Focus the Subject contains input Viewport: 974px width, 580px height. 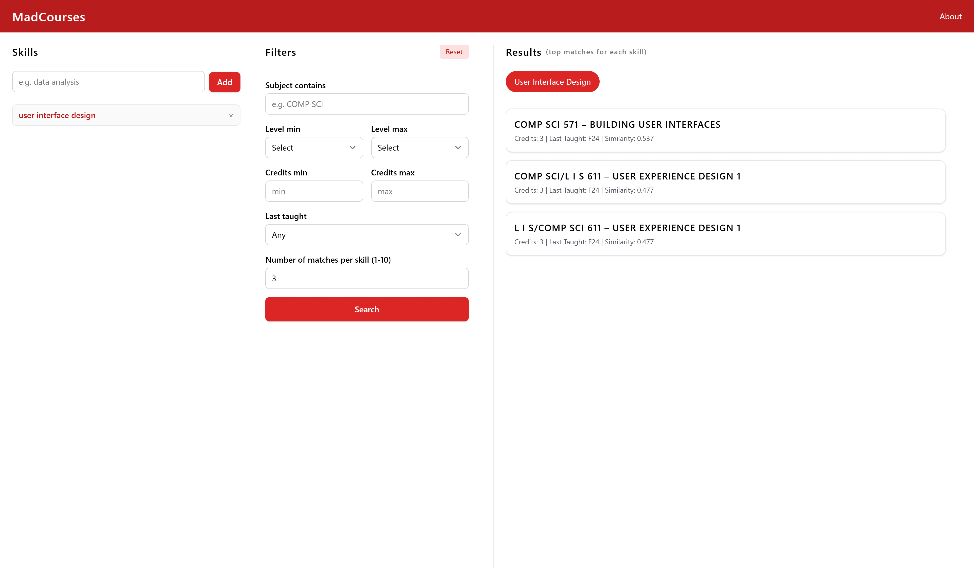[366, 104]
